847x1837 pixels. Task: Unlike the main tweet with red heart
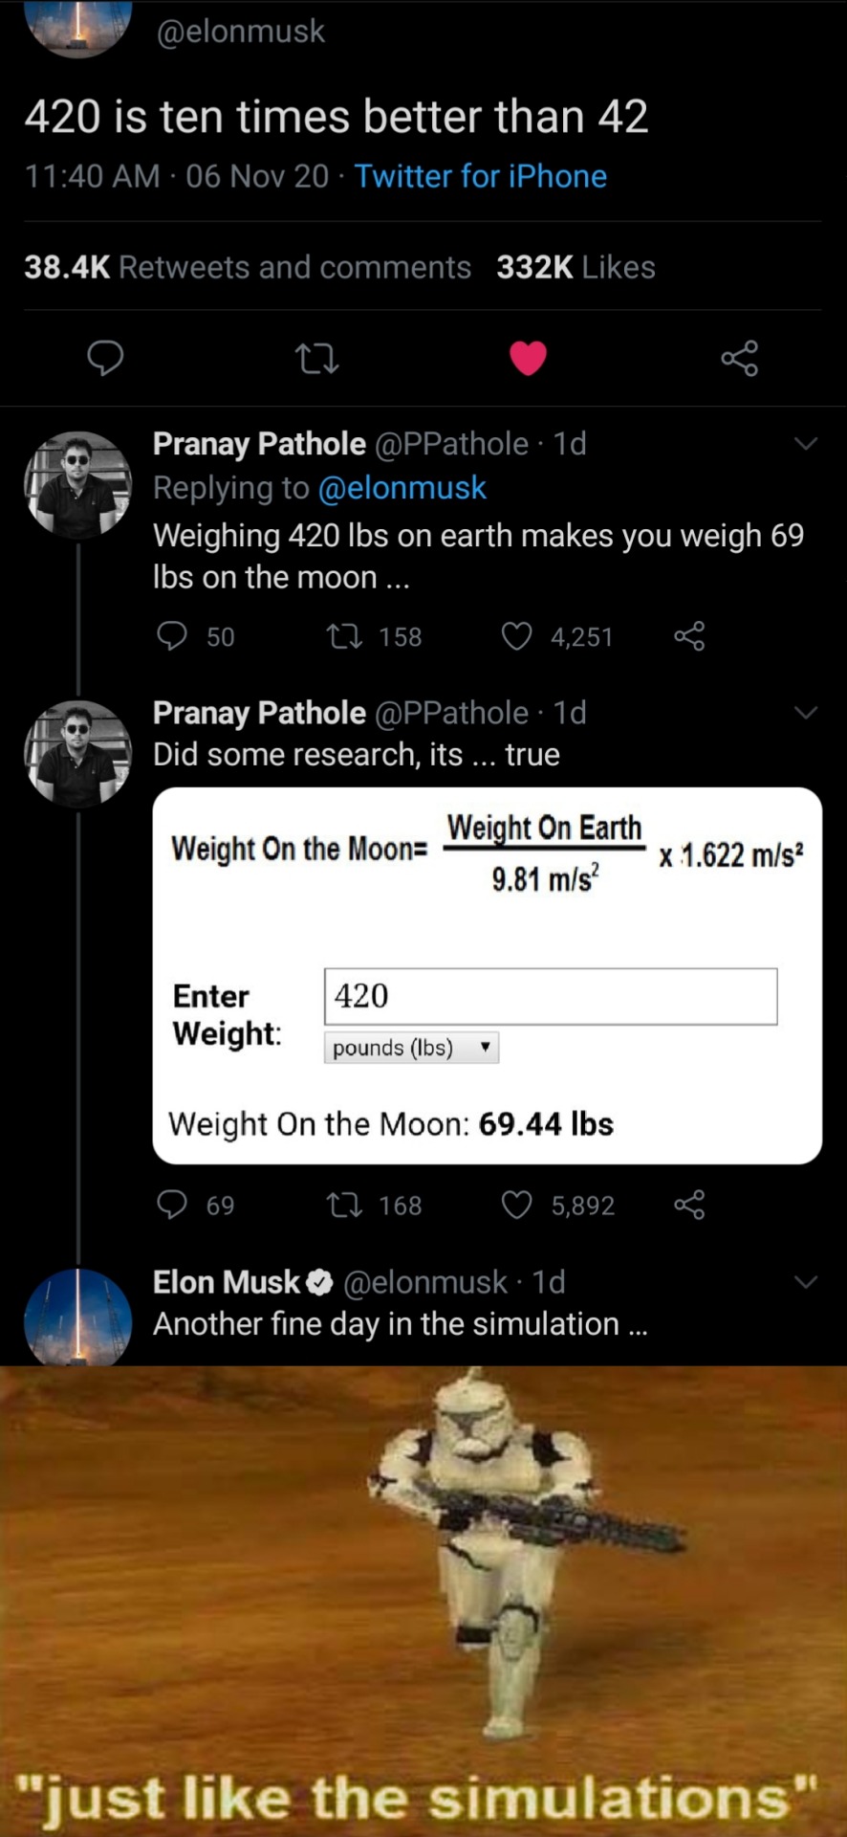point(528,358)
